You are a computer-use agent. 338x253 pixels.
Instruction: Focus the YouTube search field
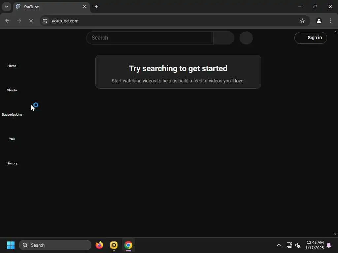[x=150, y=38]
